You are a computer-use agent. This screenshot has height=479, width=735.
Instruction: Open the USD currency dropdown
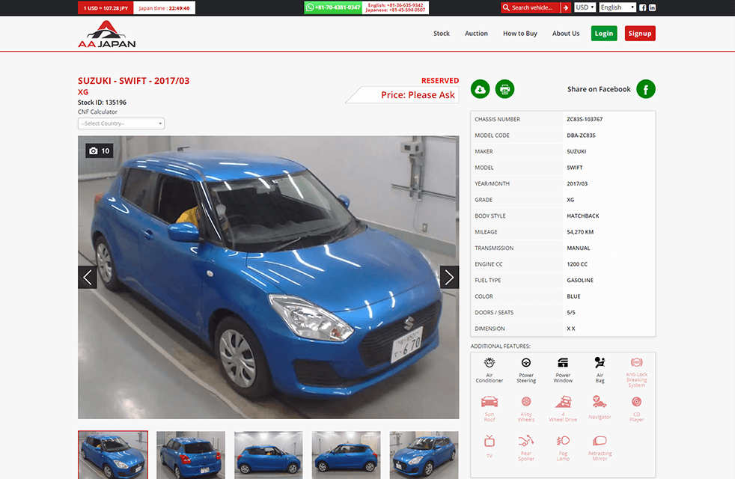[585, 7]
